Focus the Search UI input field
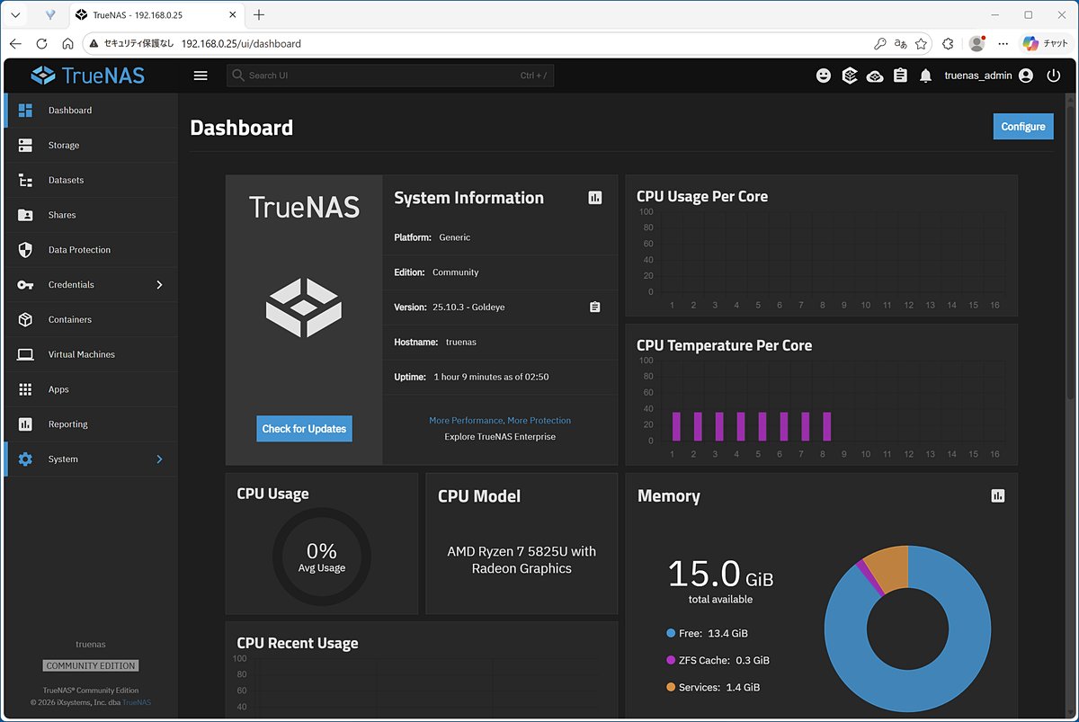This screenshot has height=722, width=1079. (390, 76)
